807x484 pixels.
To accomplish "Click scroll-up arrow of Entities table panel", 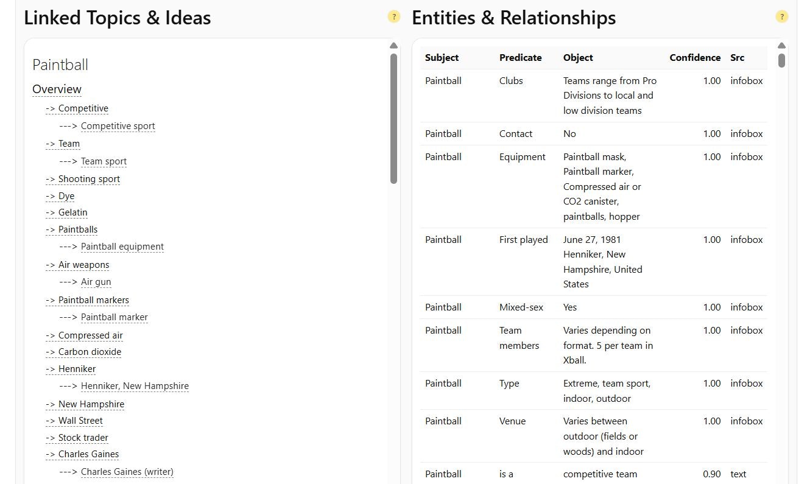I will click(781, 46).
